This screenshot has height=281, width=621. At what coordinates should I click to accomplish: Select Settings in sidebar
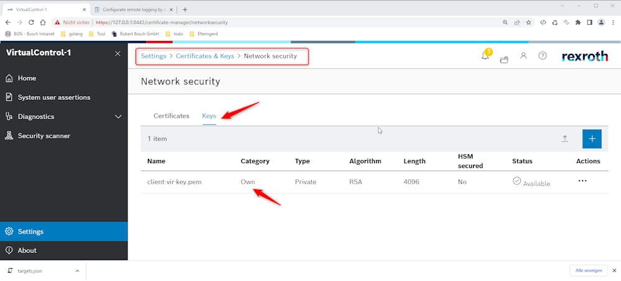[64, 231]
